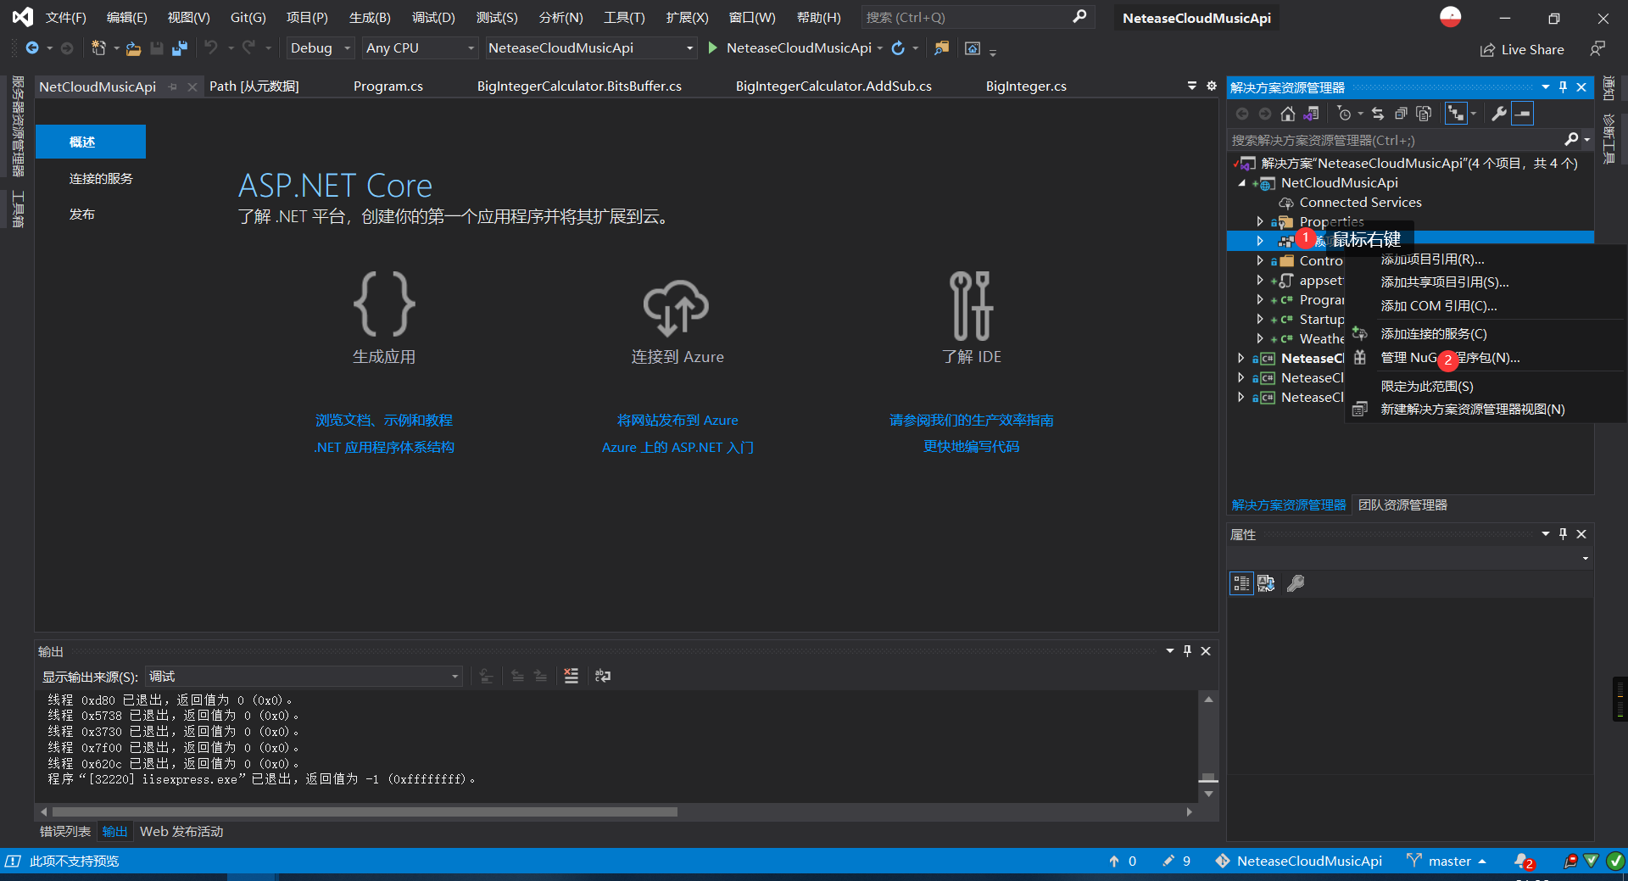Click the property pages wrench in Properties panel
This screenshot has height=881, width=1628.
[1296, 583]
